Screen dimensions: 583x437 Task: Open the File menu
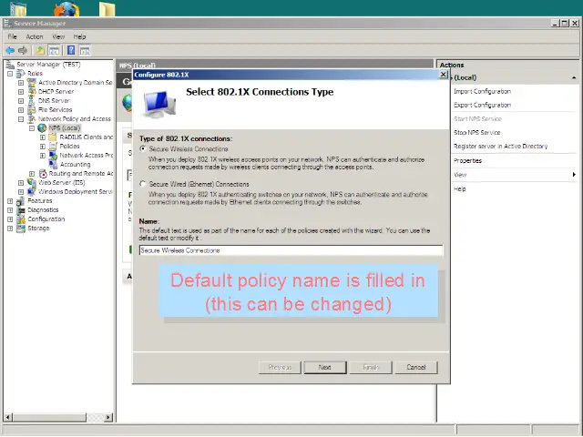click(x=12, y=36)
